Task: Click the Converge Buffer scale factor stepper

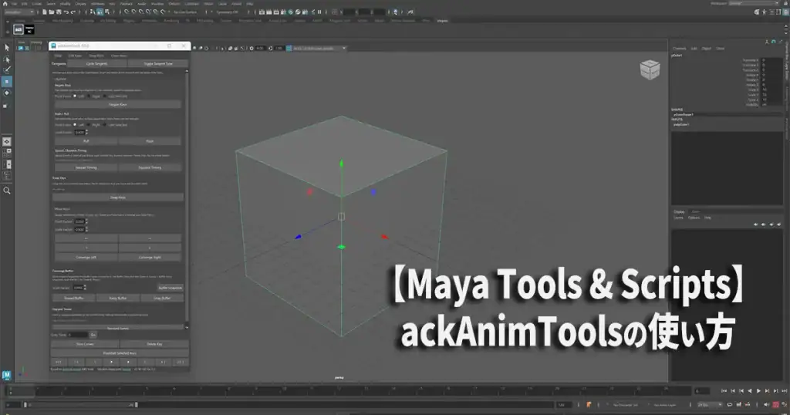Action: (85, 288)
